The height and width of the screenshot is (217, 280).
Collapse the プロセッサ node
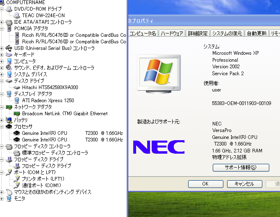point(1,127)
